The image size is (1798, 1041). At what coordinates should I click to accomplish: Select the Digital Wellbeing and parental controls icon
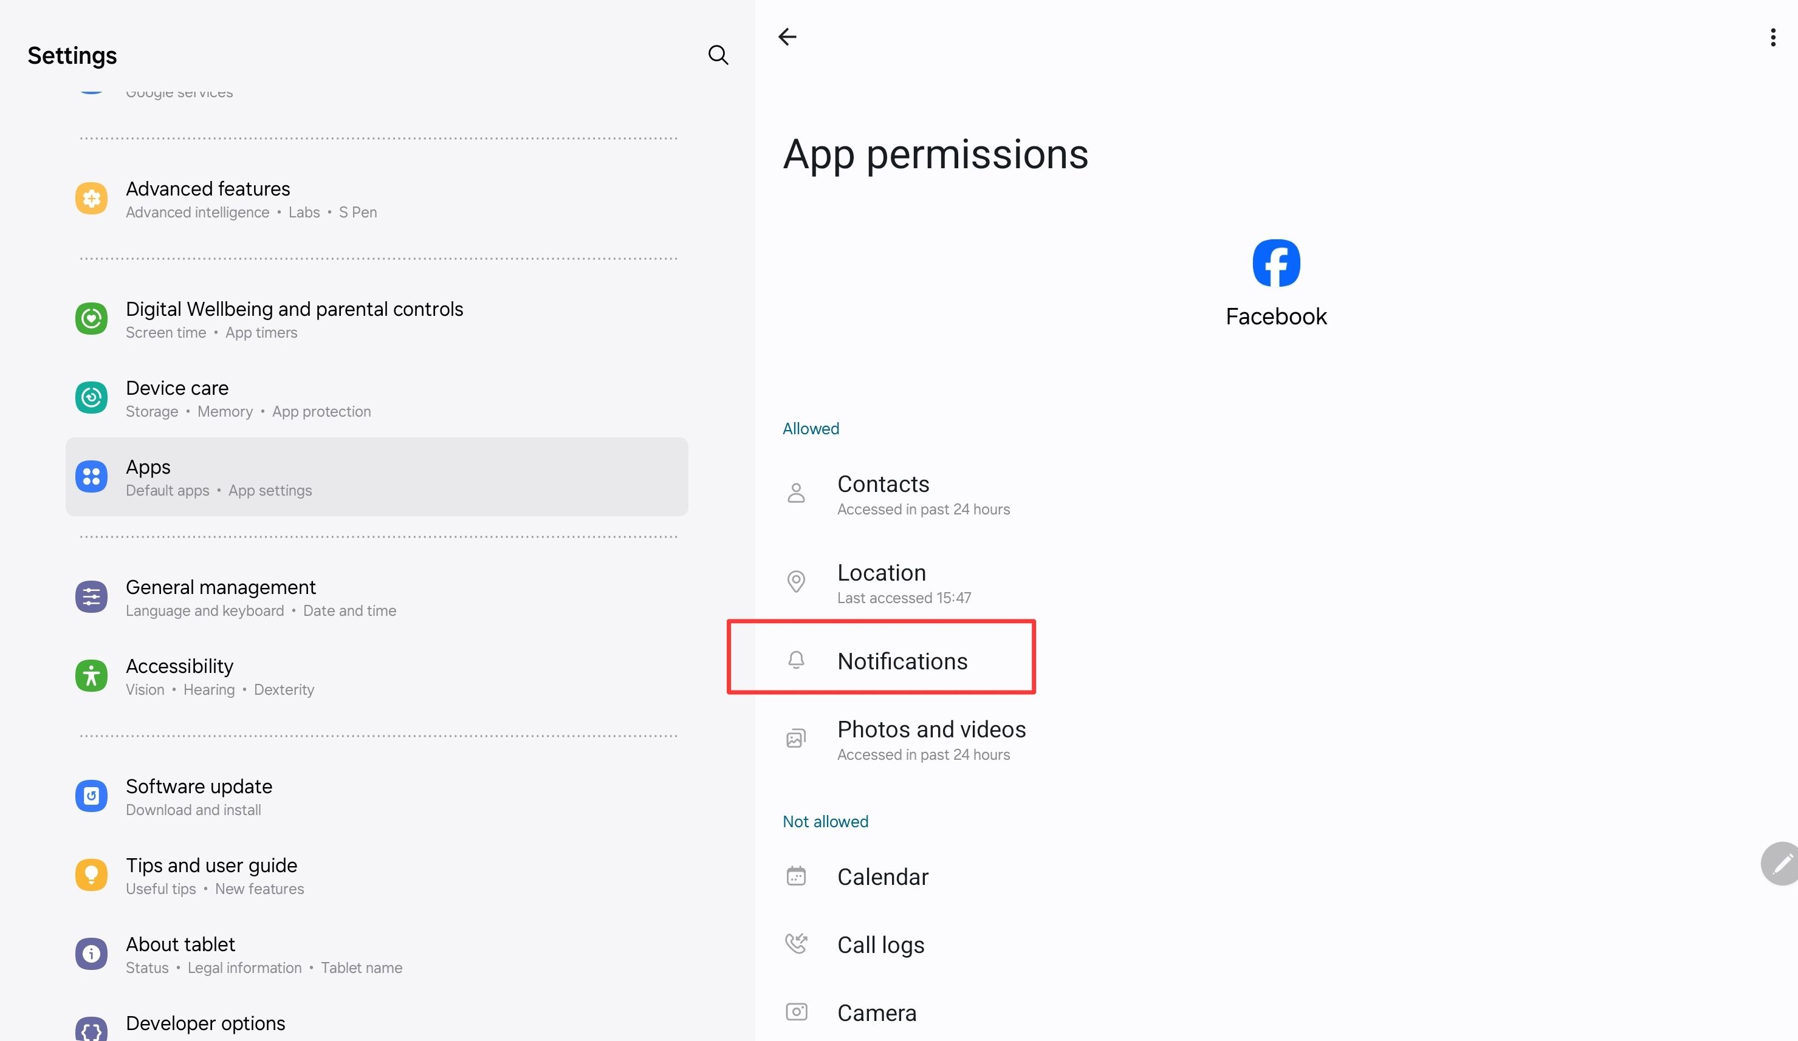click(91, 319)
